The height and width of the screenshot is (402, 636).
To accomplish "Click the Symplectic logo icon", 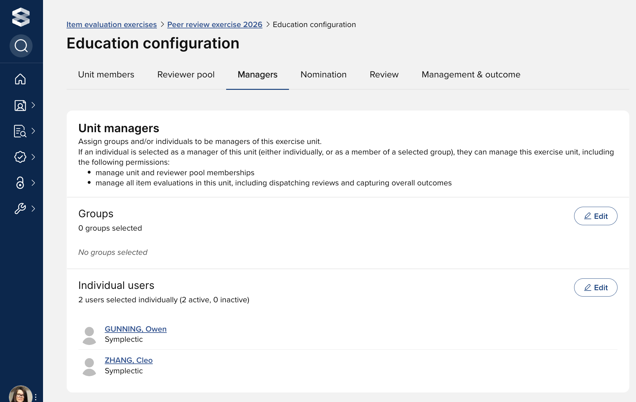I will (21, 17).
